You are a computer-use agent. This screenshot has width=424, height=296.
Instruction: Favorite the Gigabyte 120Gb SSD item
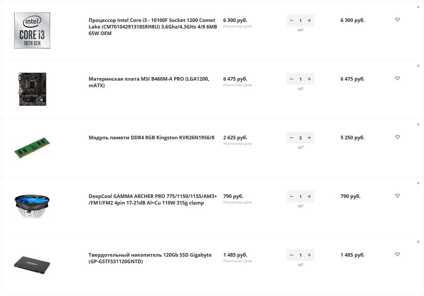pos(397,254)
